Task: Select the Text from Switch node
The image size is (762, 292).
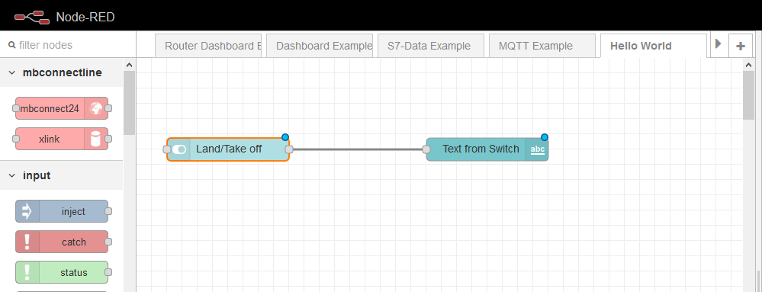Action: 487,149
